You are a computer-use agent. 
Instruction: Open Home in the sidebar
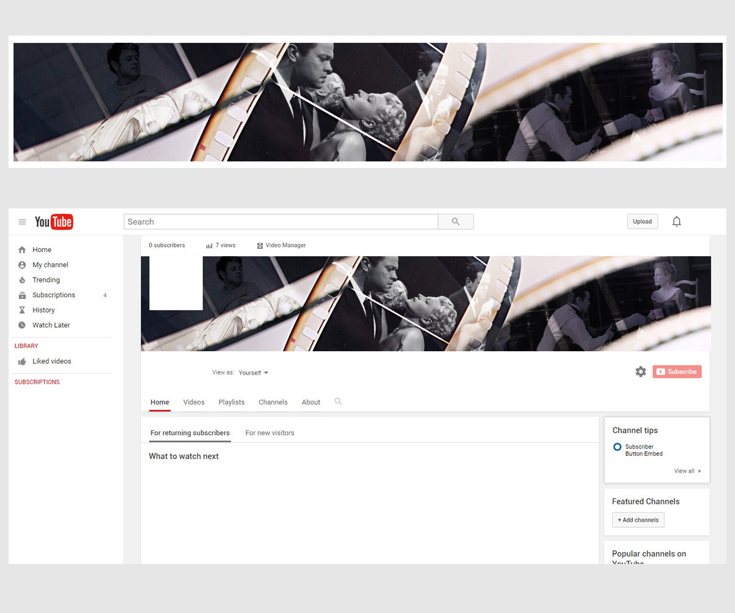tap(42, 249)
